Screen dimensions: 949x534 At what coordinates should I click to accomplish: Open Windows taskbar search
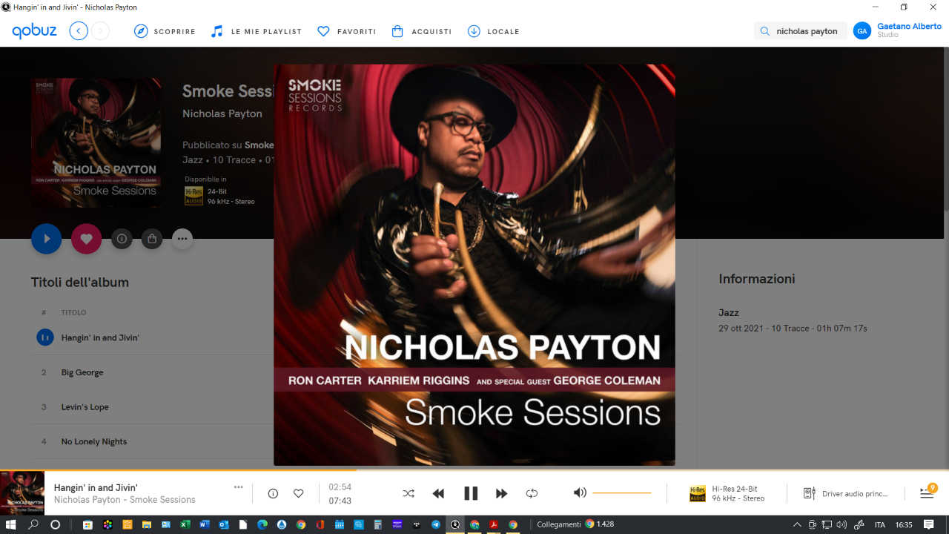point(33,524)
